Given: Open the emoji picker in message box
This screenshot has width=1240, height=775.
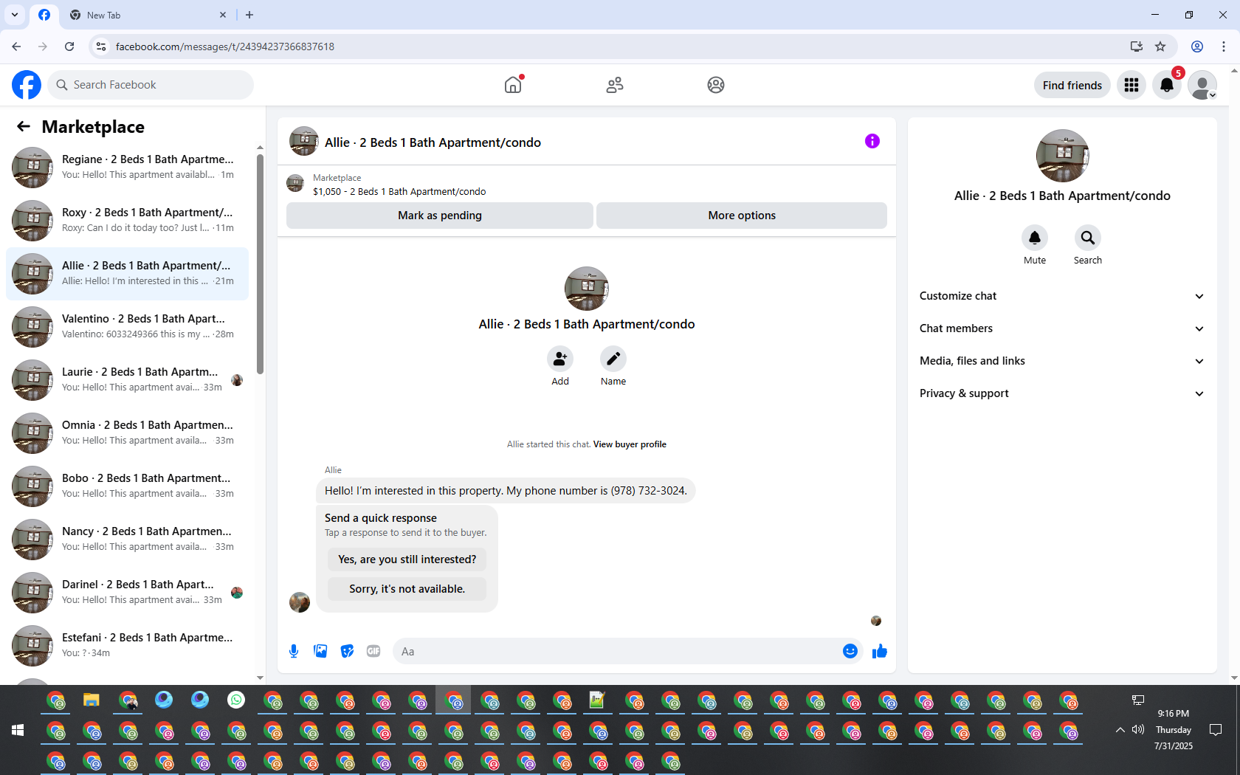Looking at the screenshot, I should point(850,651).
